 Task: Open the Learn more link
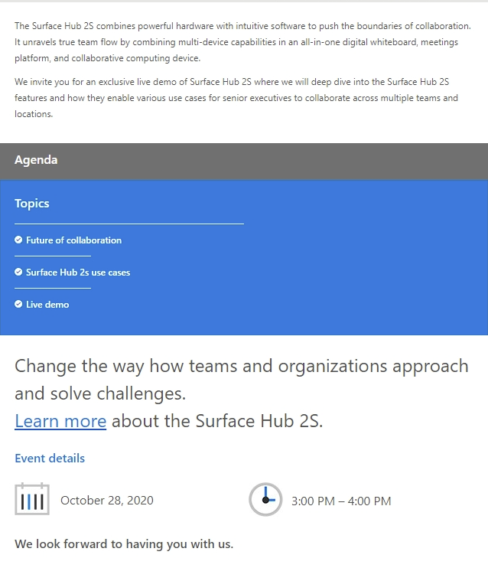(60, 421)
